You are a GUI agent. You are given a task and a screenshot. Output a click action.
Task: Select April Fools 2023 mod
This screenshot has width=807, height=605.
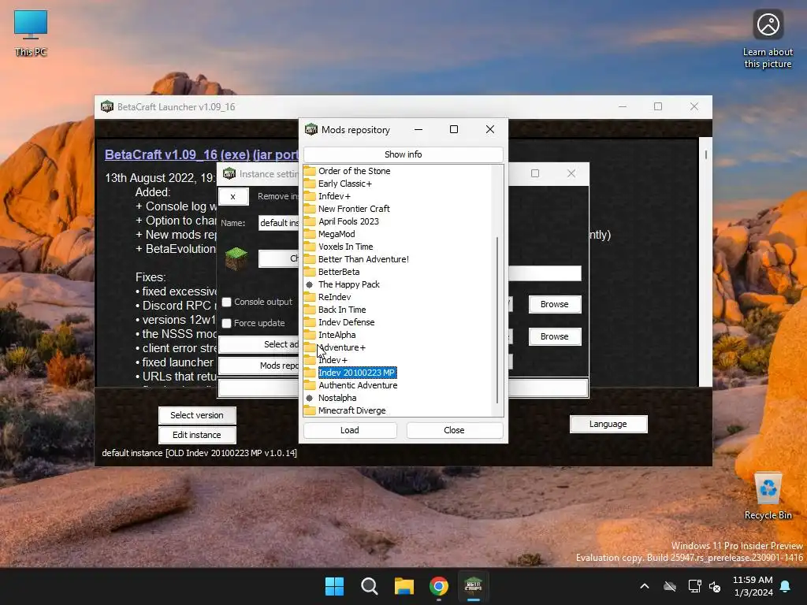click(348, 221)
